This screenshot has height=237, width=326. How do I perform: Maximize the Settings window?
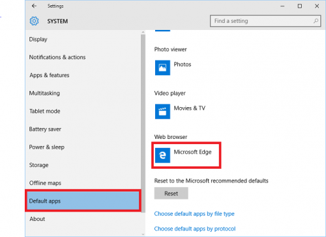(x=300, y=6)
